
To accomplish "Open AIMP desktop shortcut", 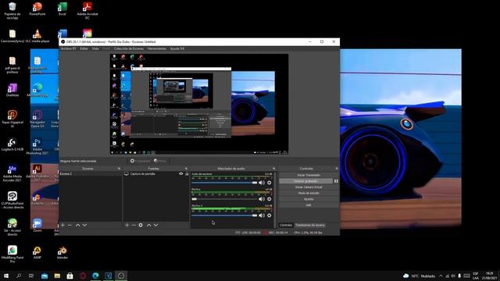I will 37,253.
